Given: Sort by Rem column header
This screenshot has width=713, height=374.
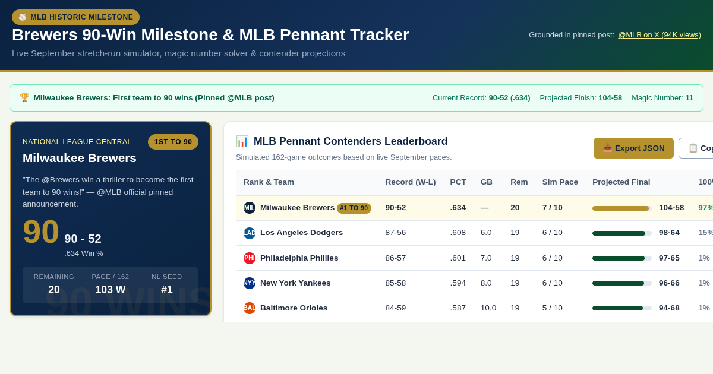Looking at the screenshot, I should point(519,182).
